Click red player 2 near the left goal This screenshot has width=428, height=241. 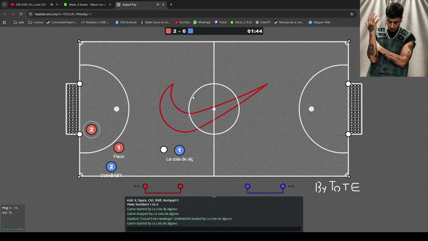click(x=91, y=130)
